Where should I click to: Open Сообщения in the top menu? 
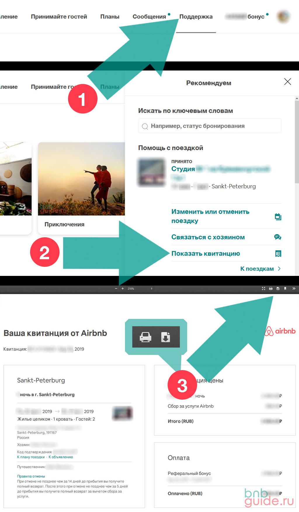[149, 17]
